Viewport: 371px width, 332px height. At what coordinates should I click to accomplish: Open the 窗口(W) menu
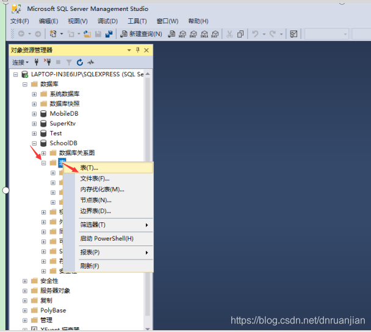point(167,21)
